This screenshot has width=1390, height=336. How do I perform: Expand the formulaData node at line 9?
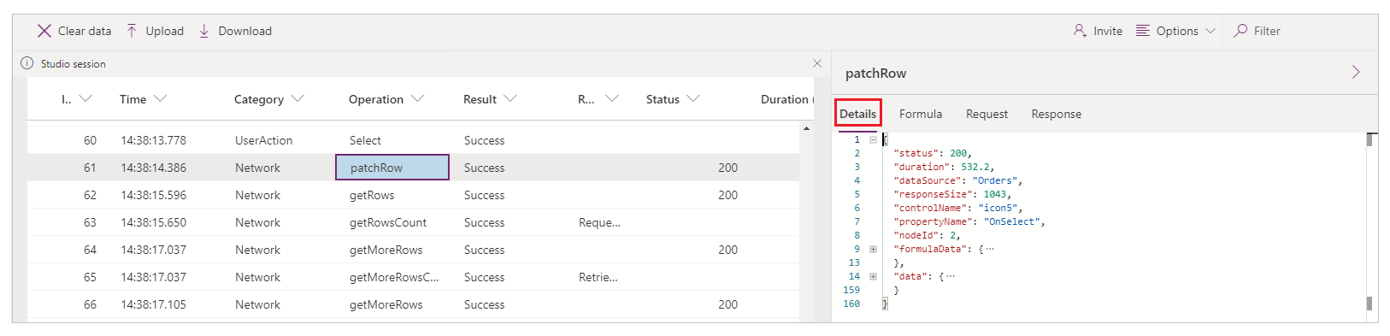tap(873, 249)
